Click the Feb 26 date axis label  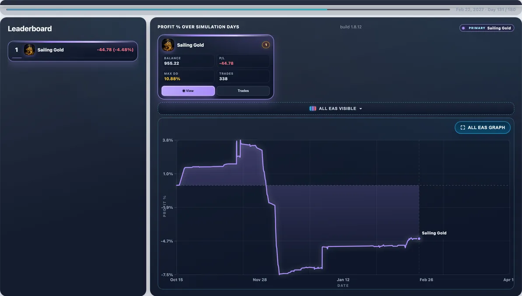(x=426, y=280)
